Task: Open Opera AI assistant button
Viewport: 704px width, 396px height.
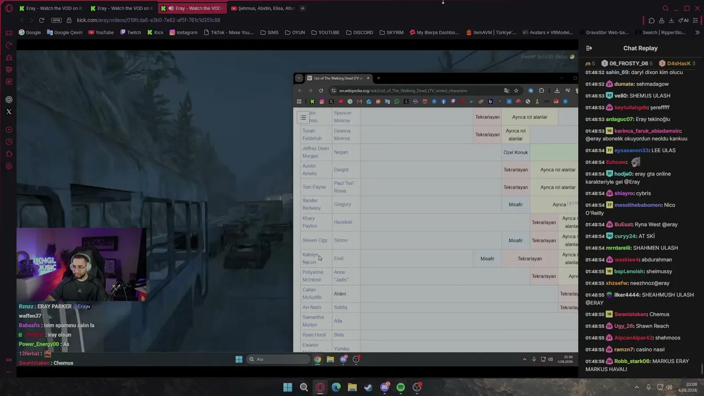Action: point(684,20)
